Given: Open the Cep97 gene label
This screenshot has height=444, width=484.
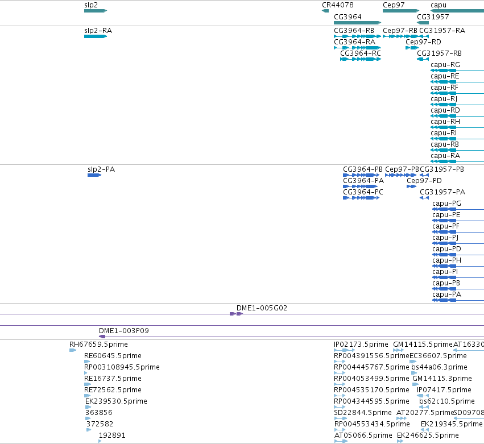Looking at the screenshot, I should click(x=394, y=5).
